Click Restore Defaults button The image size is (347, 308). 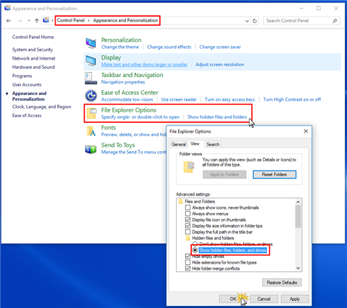tap(282, 282)
